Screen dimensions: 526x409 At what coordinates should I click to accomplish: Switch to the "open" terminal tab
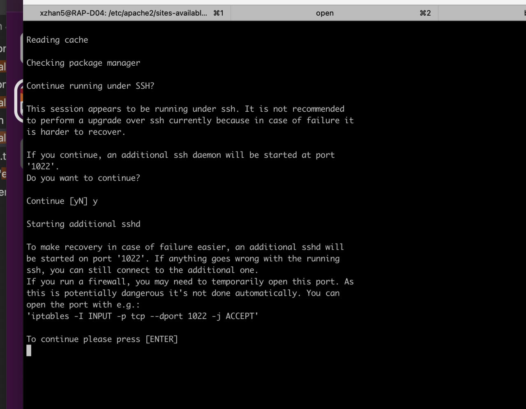(325, 13)
